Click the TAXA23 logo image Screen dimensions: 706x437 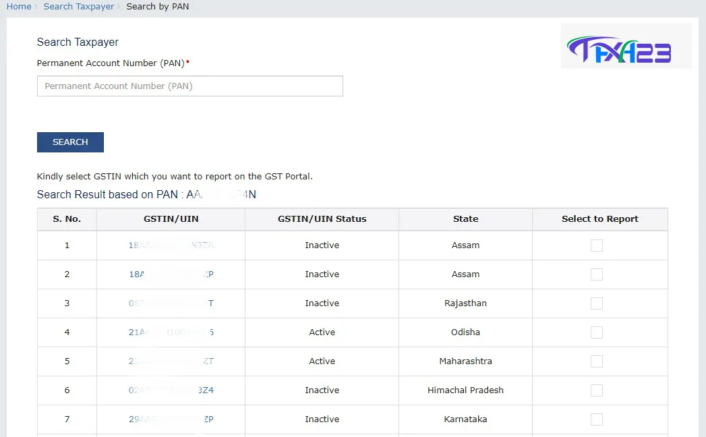pos(625,47)
